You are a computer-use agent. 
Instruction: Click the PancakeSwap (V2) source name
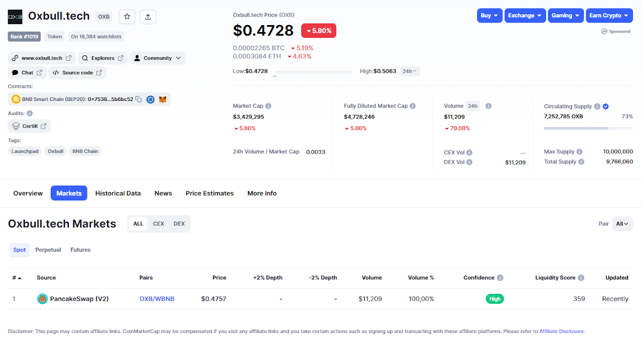coord(79,299)
